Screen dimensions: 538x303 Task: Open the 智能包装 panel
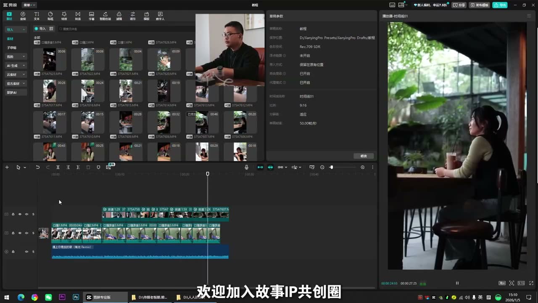105,16
